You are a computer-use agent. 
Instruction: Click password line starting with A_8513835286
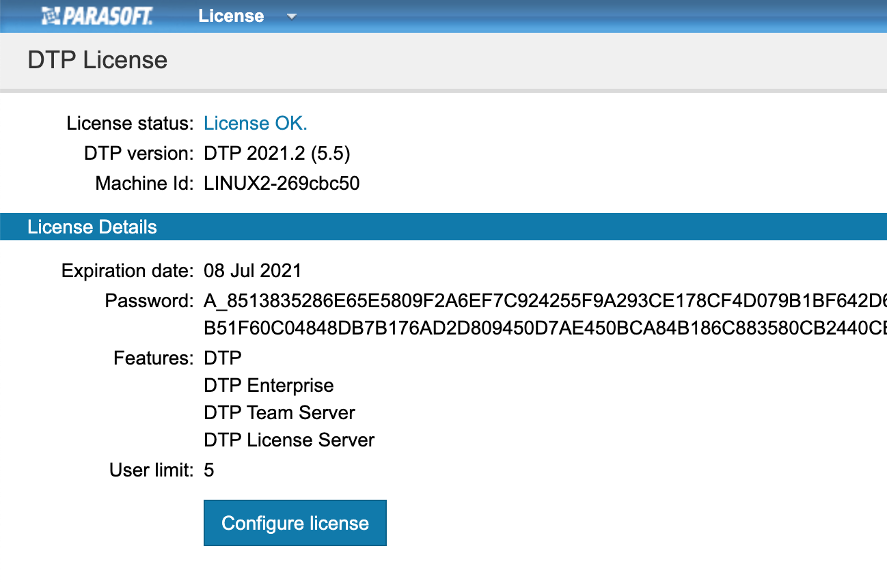[x=545, y=301]
